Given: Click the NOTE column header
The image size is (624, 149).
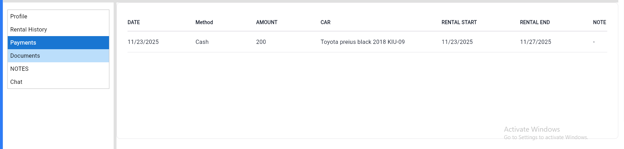Looking at the screenshot, I should pyautogui.click(x=599, y=22).
